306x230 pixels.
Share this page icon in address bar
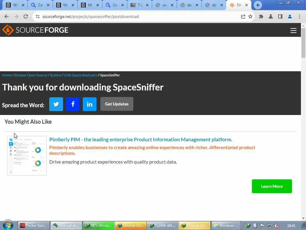tap(243, 17)
